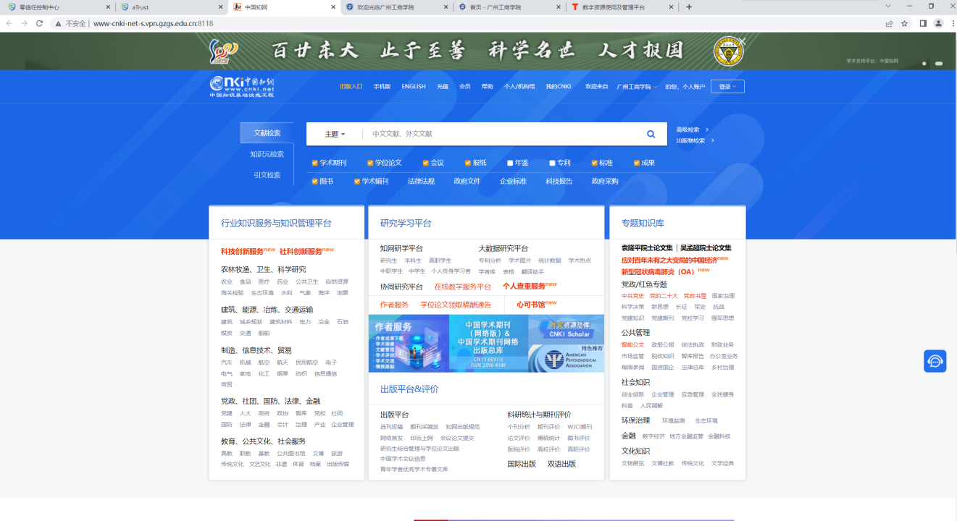Select the 文献检索 search tab
957x521 pixels.
click(267, 132)
